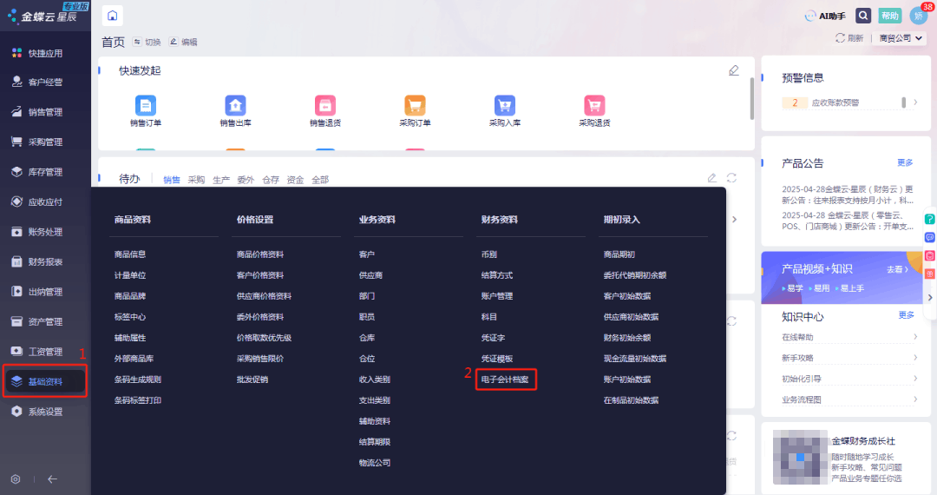
Task: Open the 销售退货 quick launch icon
Action: [x=325, y=105]
